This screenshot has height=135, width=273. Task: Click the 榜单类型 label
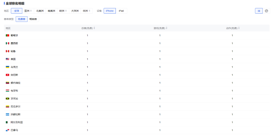point(9,19)
